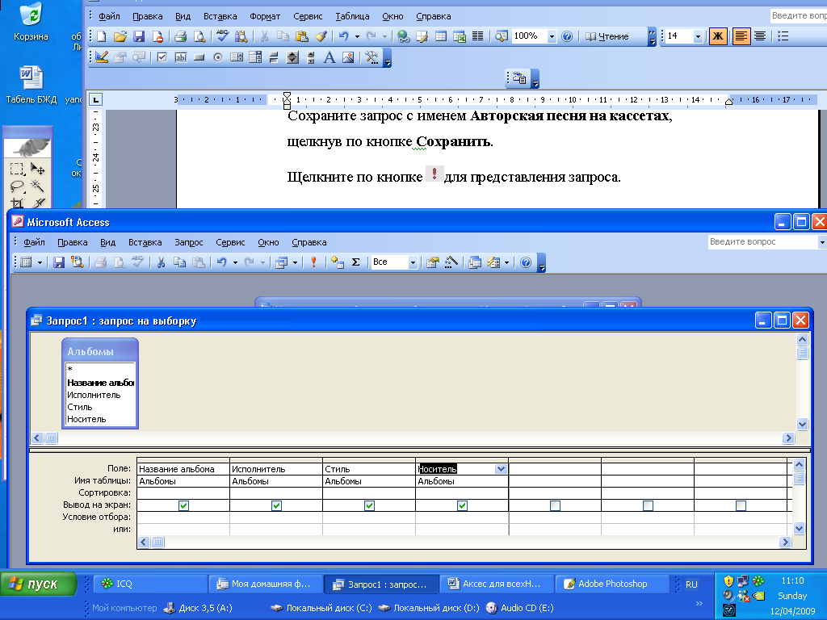Click Word toolbar Save disk icon

tap(139, 36)
